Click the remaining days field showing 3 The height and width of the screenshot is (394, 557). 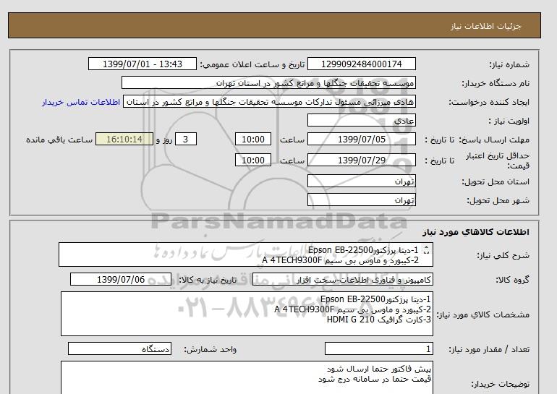pyautogui.click(x=186, y=139)
